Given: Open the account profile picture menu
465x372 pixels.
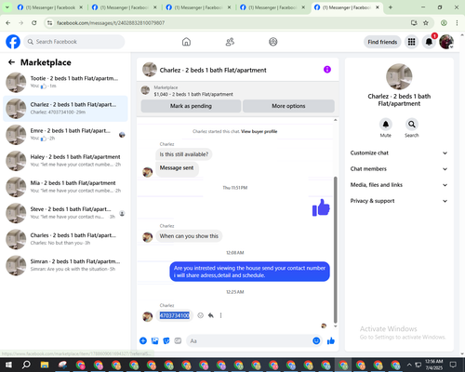Looking at the screenshot, I should pyautogui.click(x=446, y=42).
